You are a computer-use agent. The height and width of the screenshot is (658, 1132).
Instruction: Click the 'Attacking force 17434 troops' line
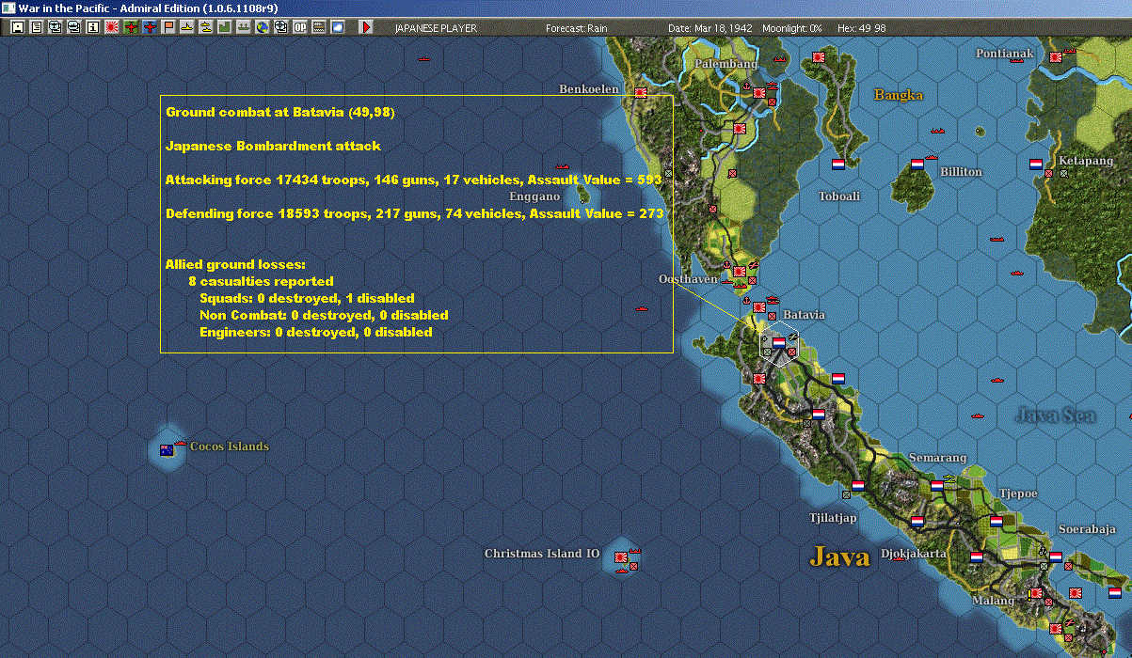point(414,180)
